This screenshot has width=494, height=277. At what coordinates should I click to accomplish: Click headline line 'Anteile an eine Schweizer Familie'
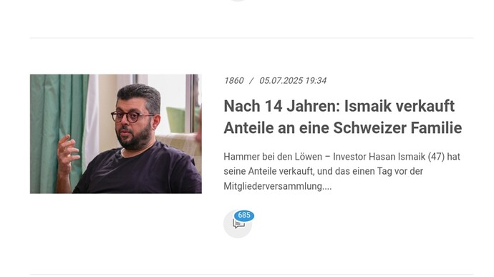pos(343,128)
